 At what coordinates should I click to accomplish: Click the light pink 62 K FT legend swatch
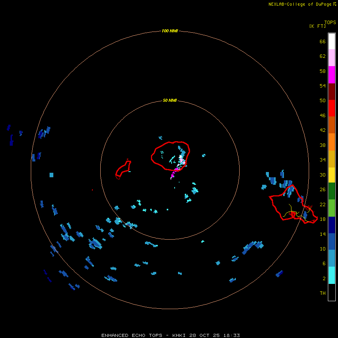332,58
